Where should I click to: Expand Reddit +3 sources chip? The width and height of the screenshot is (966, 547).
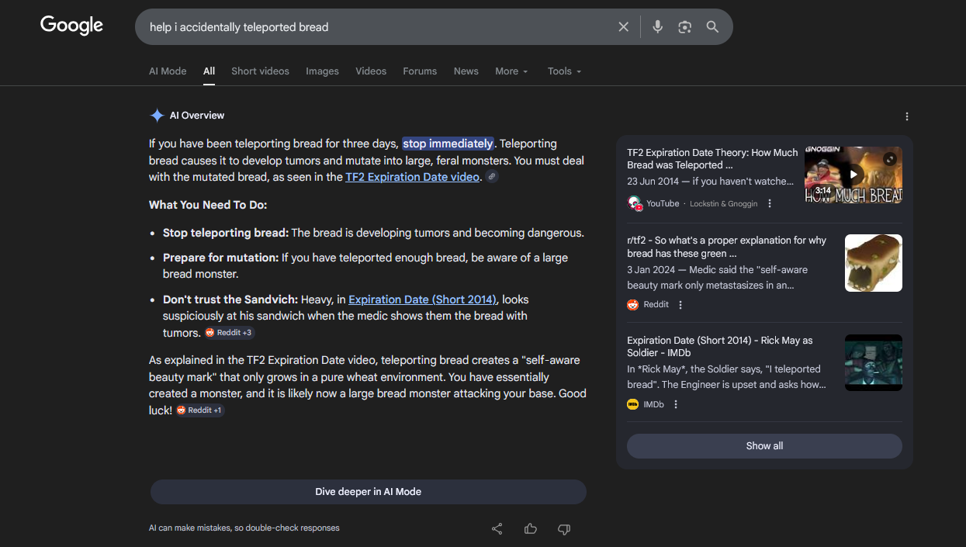230,333
